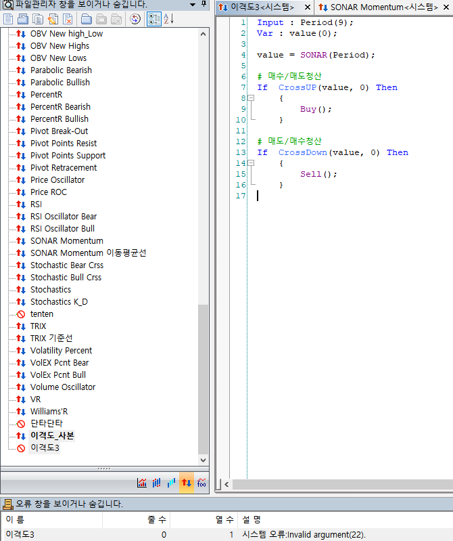Viewport: 453px width, 541px height.
Task: Click the refresh file list icon
Action: coord(135,19)
